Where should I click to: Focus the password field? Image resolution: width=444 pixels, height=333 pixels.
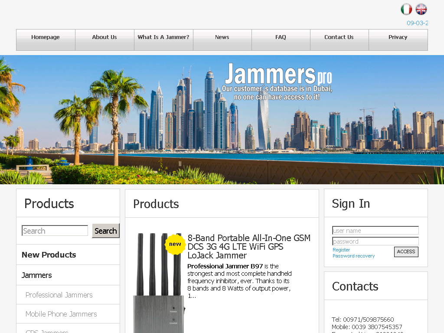coord(375,241)
